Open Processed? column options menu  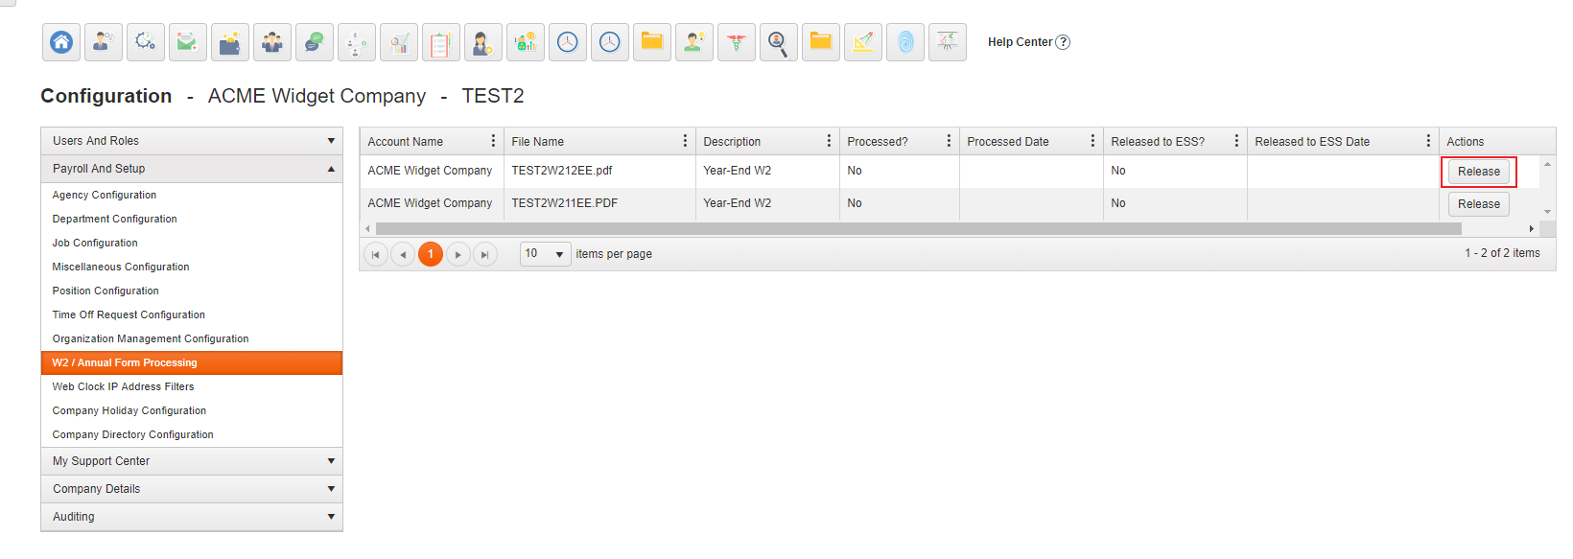tap(949, 141)
